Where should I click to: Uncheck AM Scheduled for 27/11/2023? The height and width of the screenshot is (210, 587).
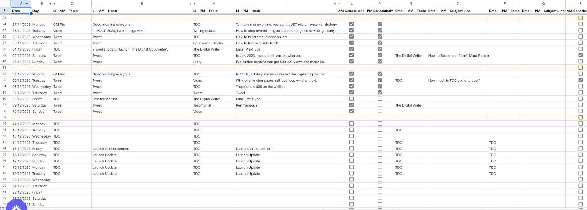tap(351, 24)
